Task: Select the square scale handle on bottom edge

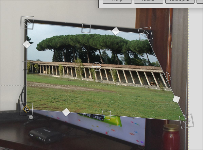Action: 106,115
